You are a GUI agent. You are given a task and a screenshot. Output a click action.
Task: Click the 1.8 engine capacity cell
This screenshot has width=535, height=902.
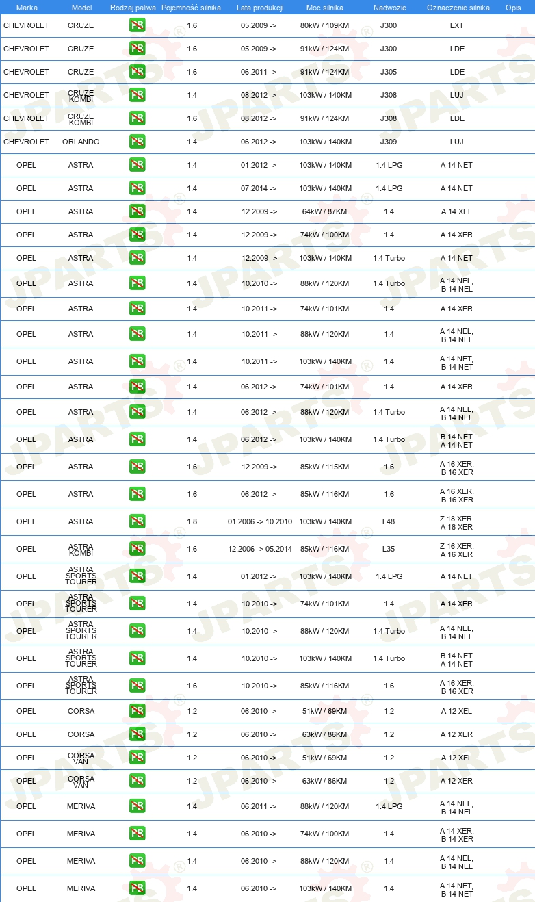point(192,521)
